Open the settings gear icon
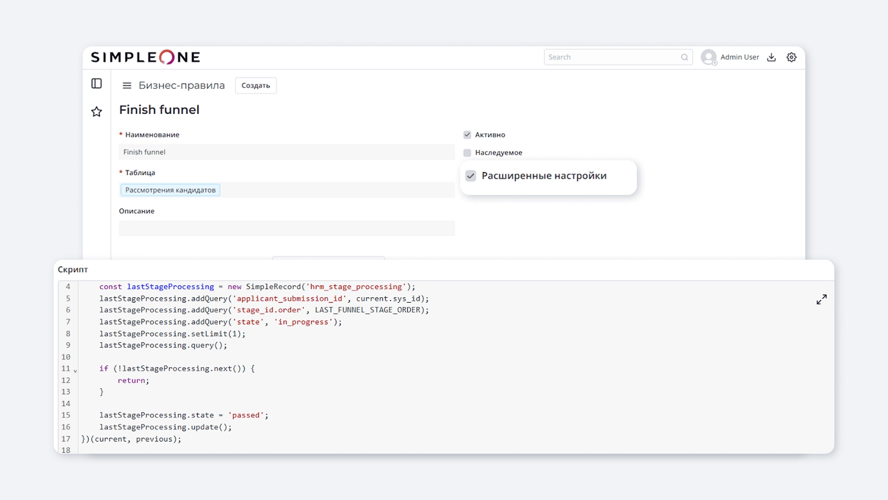 (791, 57)
